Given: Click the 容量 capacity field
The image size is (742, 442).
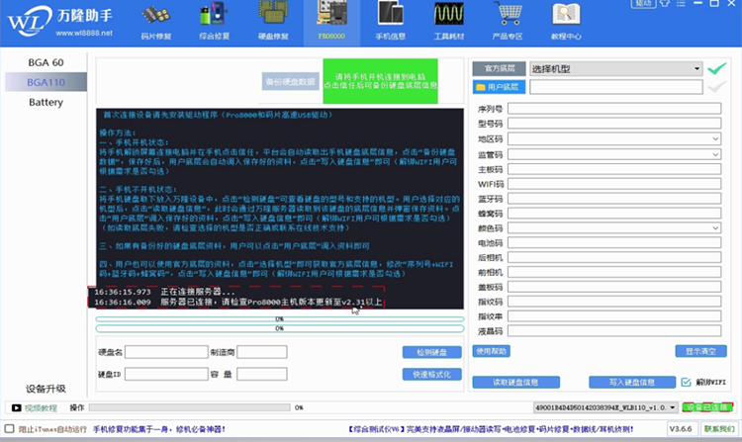Looking at the screenshot, I should coord(262,375).
